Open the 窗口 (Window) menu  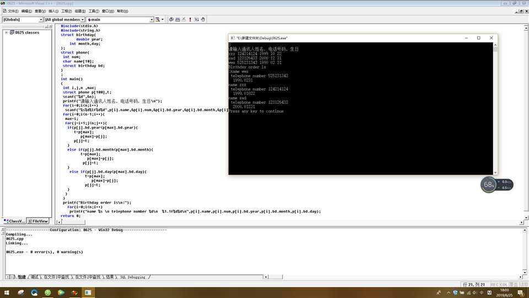[x=108, y=11]
